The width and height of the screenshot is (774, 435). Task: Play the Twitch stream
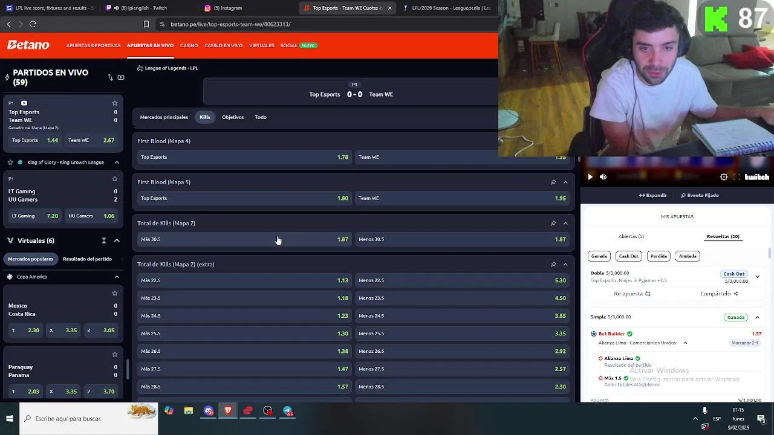[x=590, y=177]
